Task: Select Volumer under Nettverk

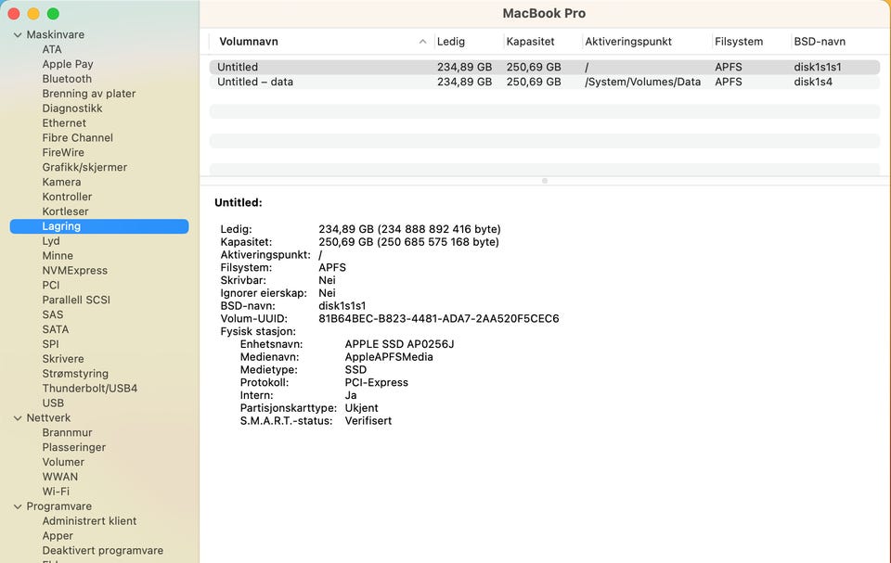Action: (63, 463)
